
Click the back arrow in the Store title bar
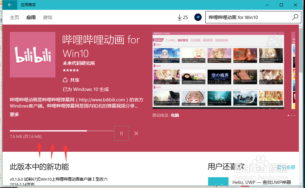click(9, 5)
